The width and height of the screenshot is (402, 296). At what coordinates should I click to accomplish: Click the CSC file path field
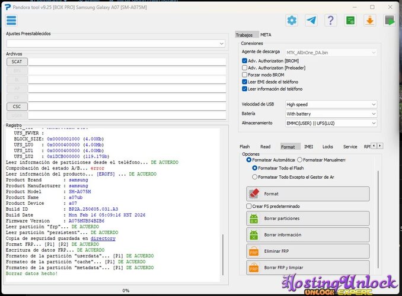tap(127, 107)
